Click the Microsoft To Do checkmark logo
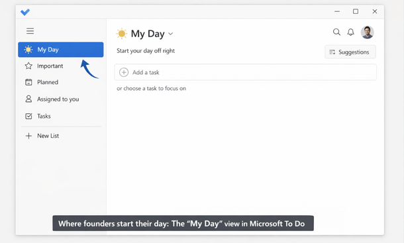404x243 pixels. click(25, 12)
